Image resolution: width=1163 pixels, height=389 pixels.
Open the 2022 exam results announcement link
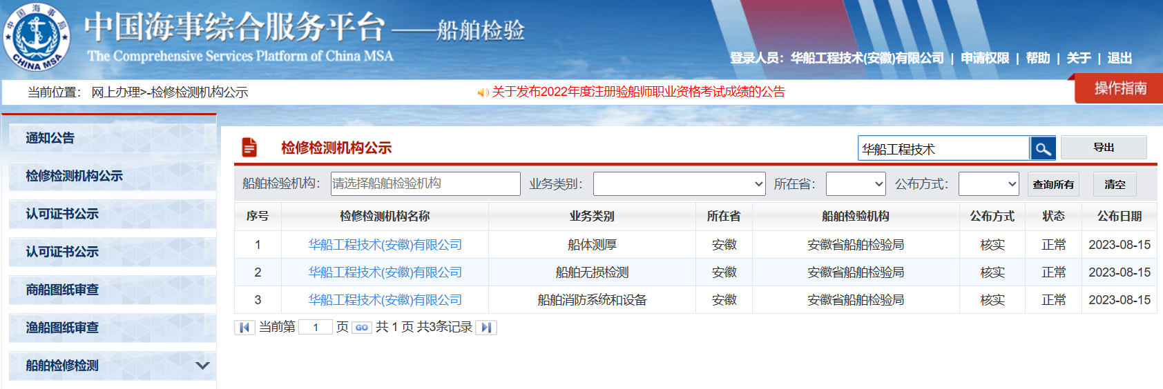click(638, 92)
